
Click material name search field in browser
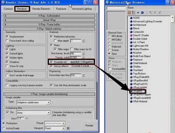click(x=117, y=8)
